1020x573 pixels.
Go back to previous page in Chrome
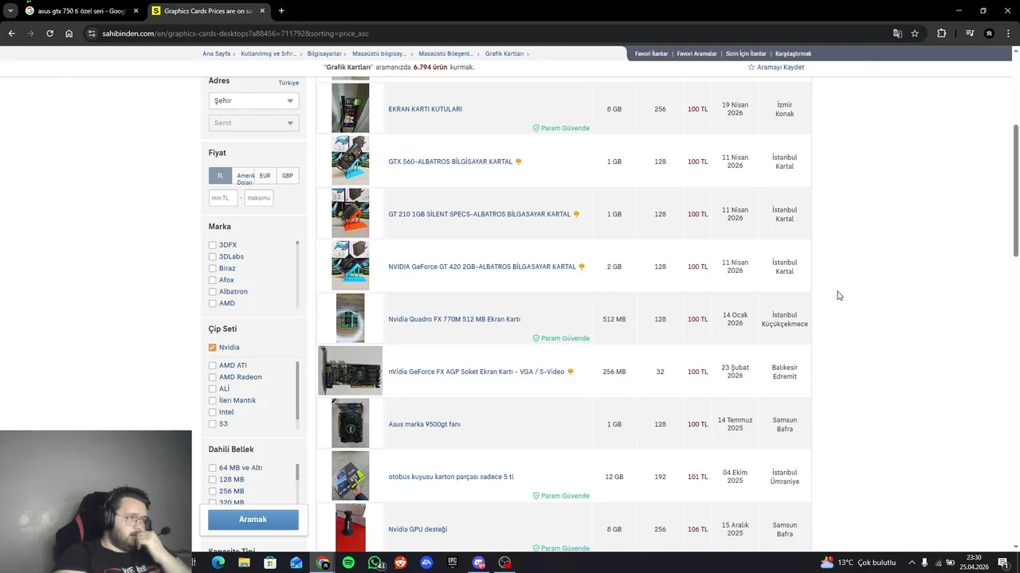[x=11, y=33]
